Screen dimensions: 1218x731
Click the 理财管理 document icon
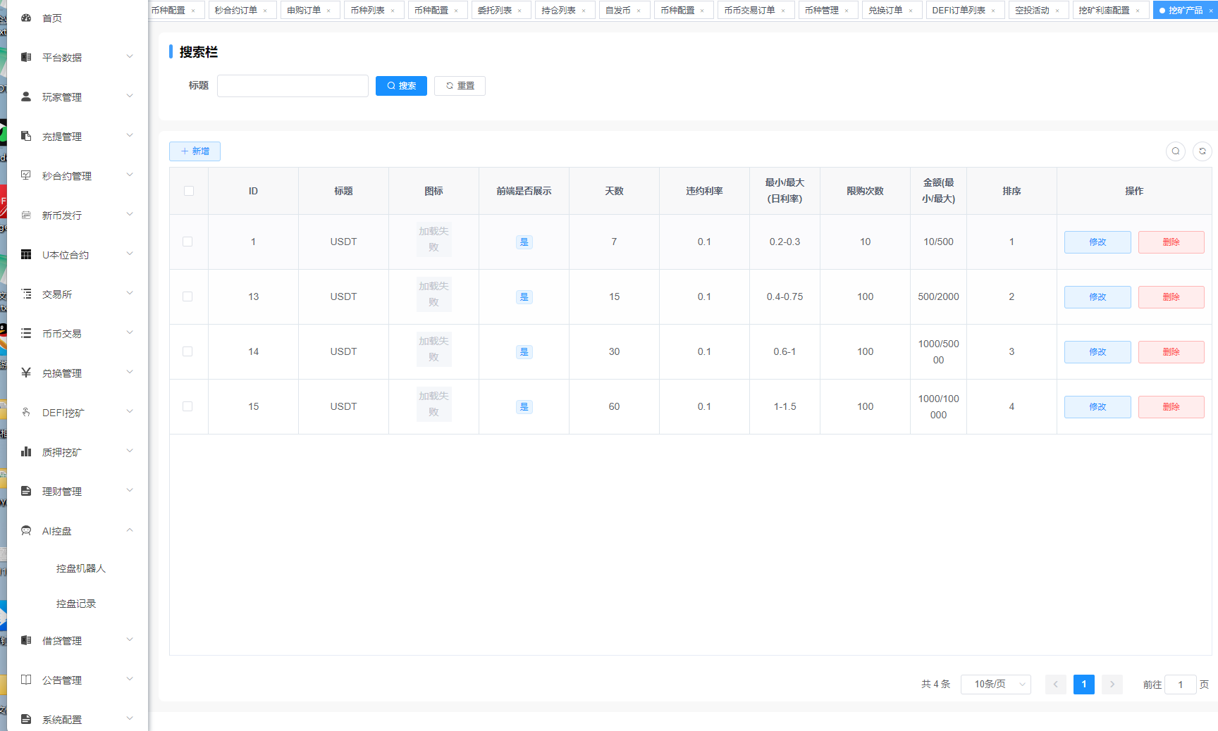click(x=26, y=491)
